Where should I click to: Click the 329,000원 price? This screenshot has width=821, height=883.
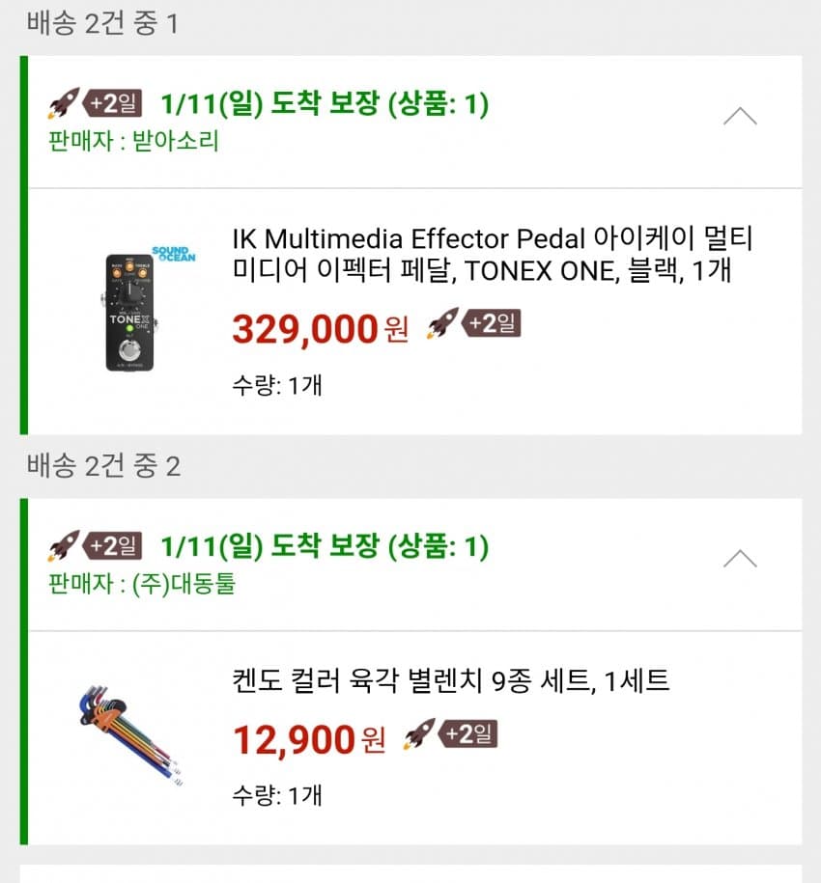tap(319, 329)
